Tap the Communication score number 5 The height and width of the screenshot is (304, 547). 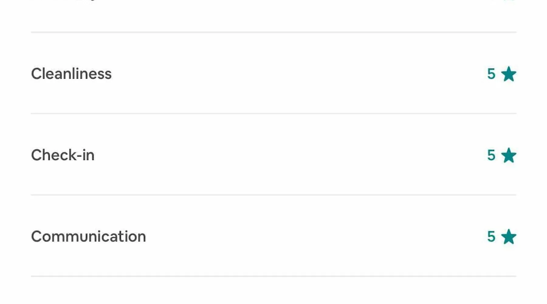(491, 237)
